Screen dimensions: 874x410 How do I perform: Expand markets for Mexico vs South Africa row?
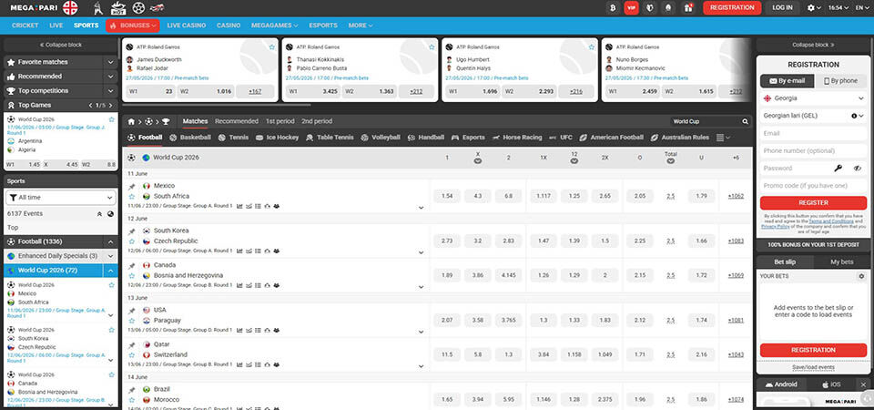421,208
